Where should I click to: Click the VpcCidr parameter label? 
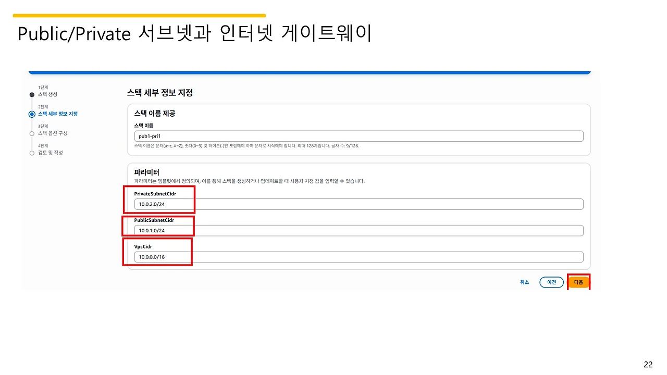(143, 246)
